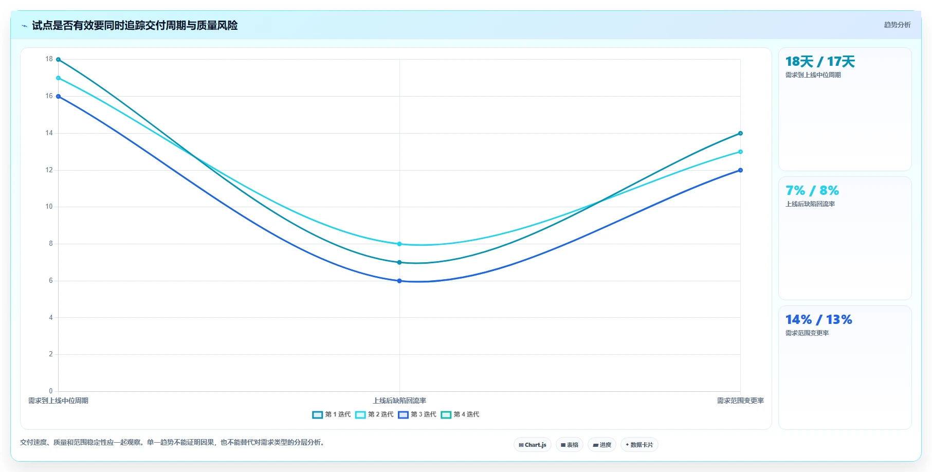The height and width of the screenshot is (472, 932).
Task: Select the 第 3 迭代 data point at value 16
Action: [x=58, y=96]
